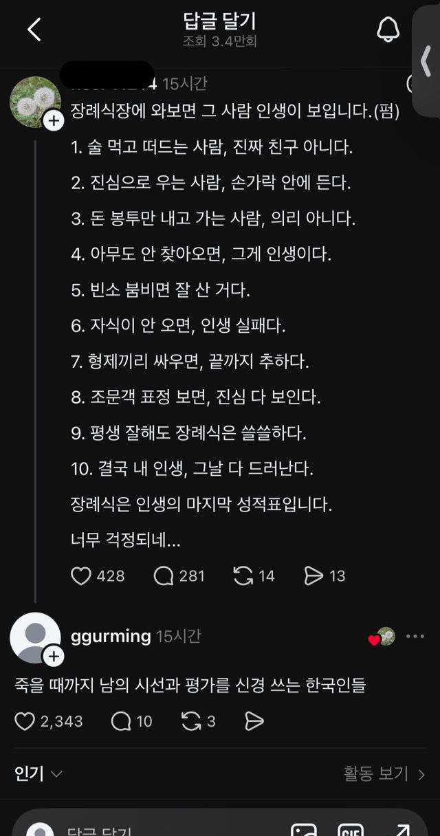The width and height of the screenshot is (440, 836).
Task: Open ggurming's profile by username
Action: click(111, 636)
